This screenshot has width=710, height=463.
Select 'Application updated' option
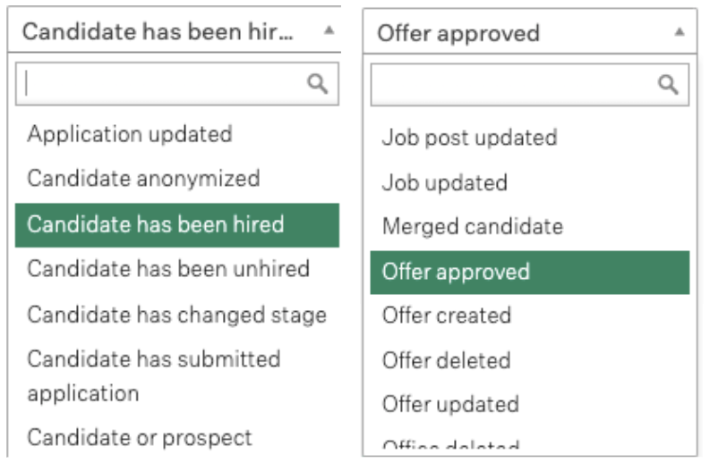[x=177, y=134]
